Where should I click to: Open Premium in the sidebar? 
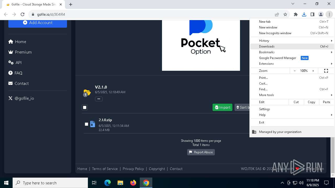click(x=20, y=52)
